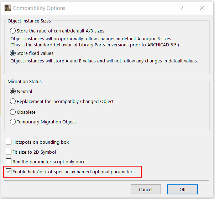Check 'Fit size to 2D Symbol'
Screen dimensions: 215x199
coord(9,152)
